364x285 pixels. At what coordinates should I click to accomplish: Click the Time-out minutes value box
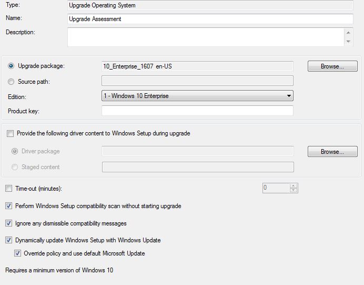click(276, 188)
